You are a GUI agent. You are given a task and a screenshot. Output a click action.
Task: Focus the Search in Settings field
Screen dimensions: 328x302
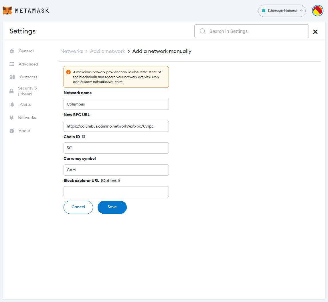coord(251,31)
